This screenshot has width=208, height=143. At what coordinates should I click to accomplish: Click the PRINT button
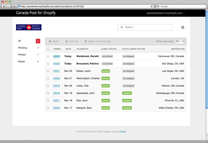54,41
